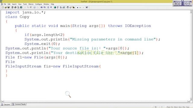Open the Configure menu

(x=39, y=4)
